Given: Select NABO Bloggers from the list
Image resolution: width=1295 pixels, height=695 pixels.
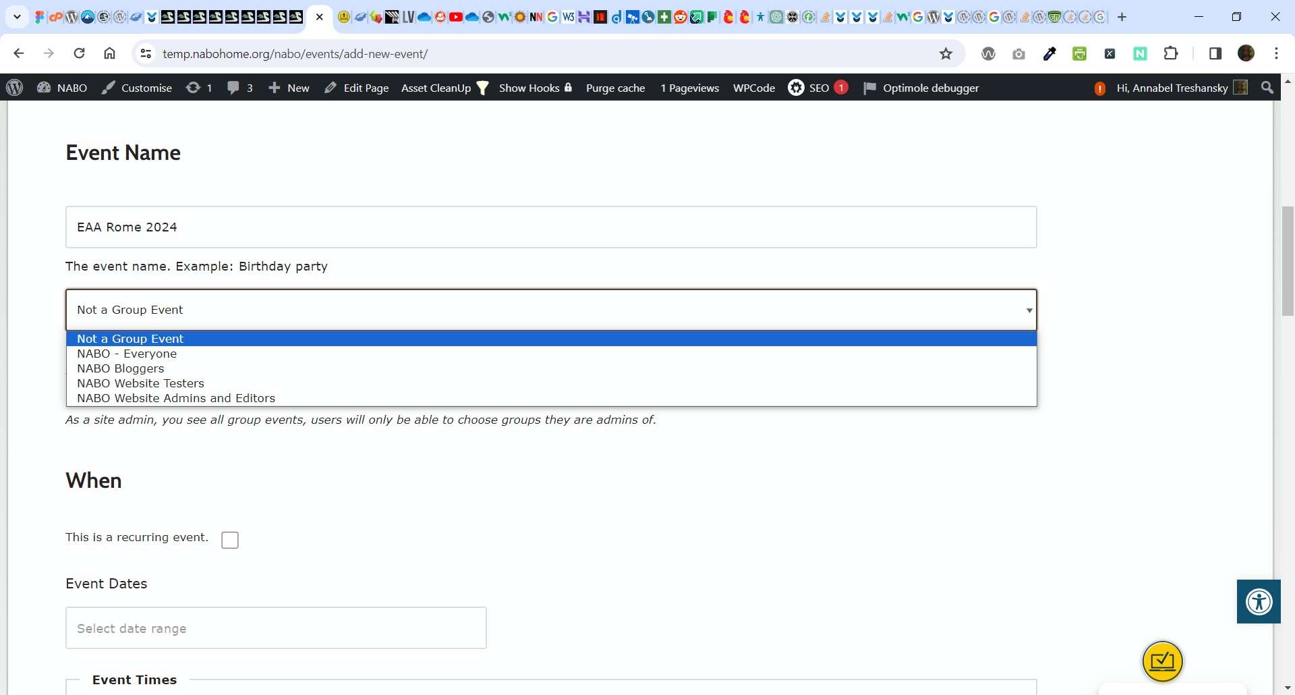Looking at the screenshot, I should click(x=121, y=368).
